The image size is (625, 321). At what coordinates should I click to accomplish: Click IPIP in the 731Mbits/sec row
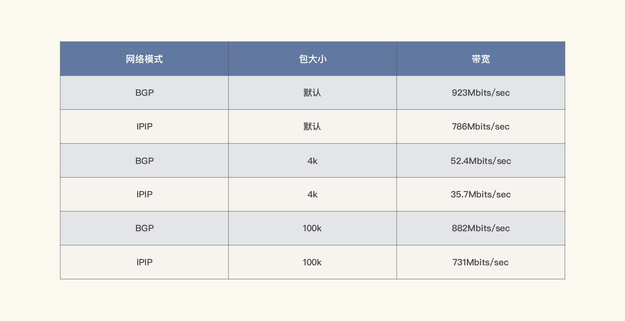(144, 262)
